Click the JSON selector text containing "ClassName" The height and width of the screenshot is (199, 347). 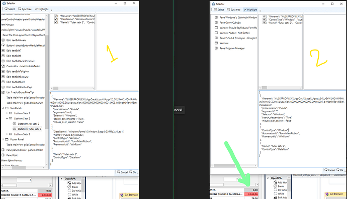tap(89, 131)
